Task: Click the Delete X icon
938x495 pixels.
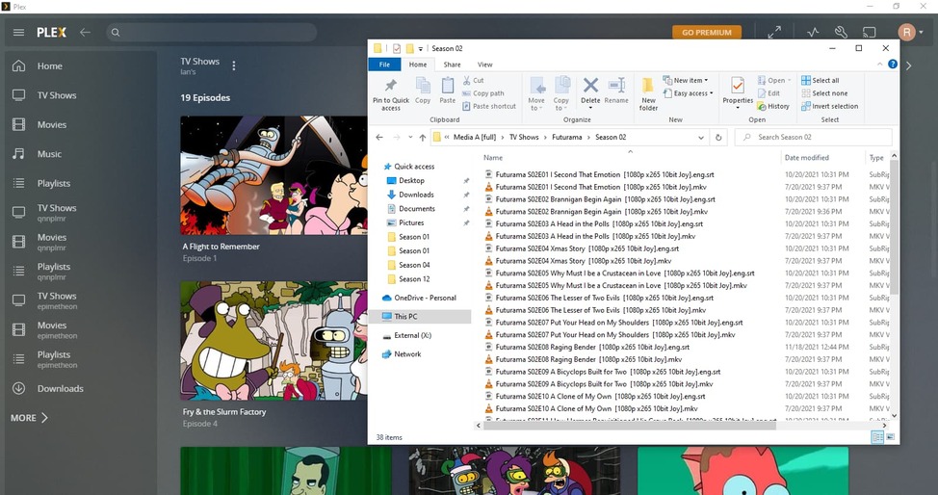Action: tap(590, 86)
